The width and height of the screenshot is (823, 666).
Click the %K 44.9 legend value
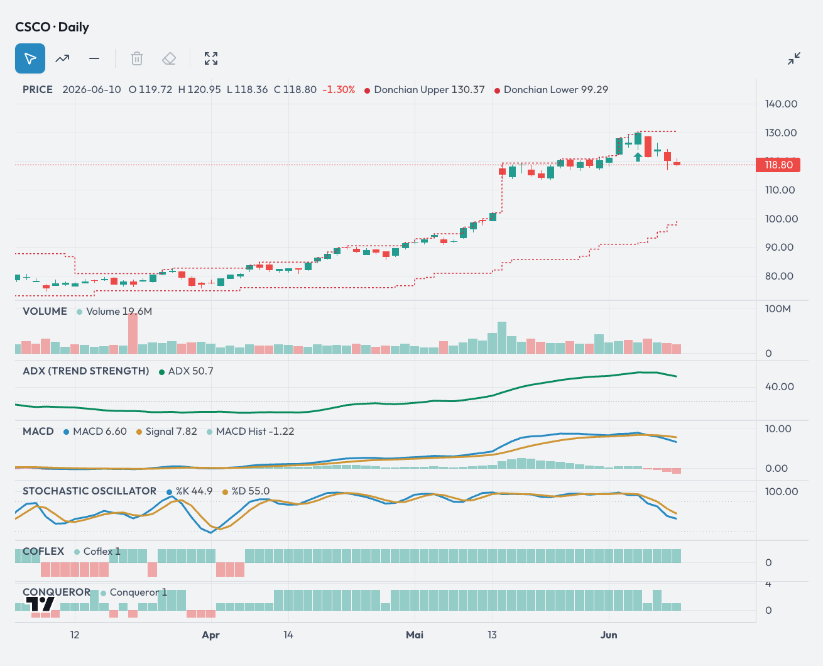pos(194,491)
